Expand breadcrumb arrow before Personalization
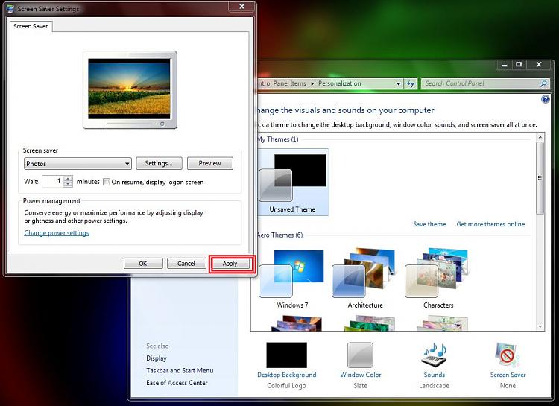 pyautogui.click(x=312, y=83)
